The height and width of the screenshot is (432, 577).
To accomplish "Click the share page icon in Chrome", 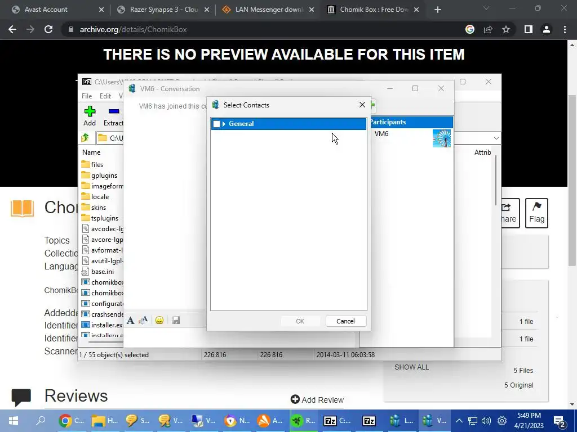I will point(488,29).
